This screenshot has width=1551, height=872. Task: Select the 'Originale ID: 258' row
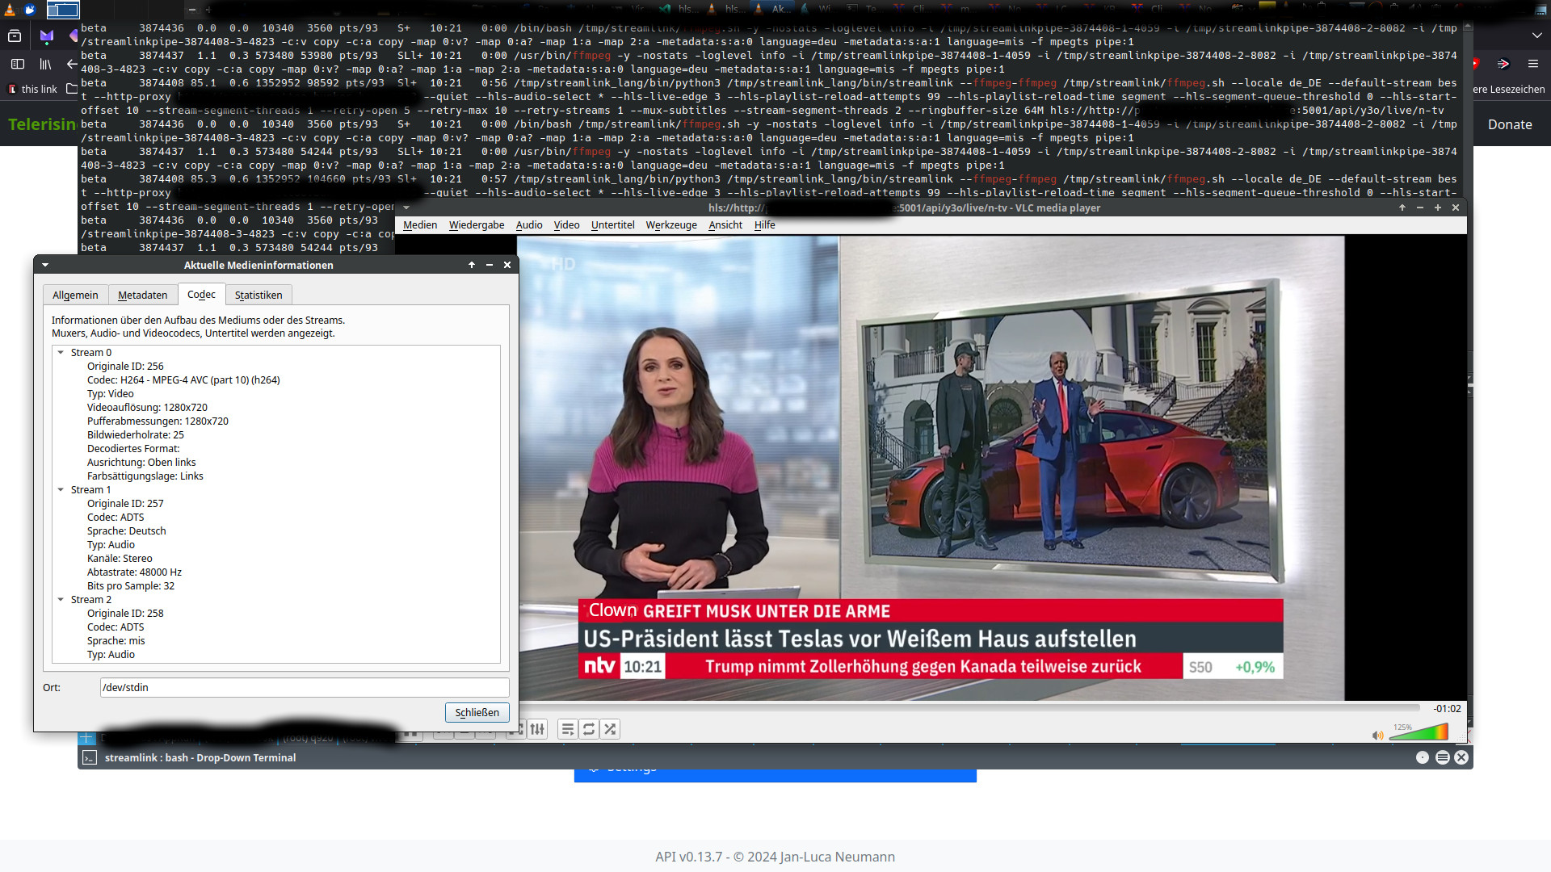point(125,614)
